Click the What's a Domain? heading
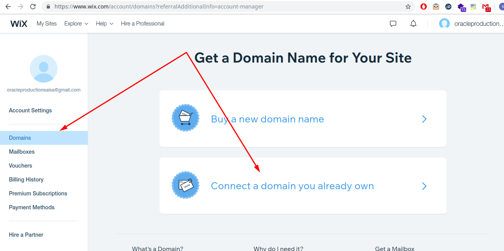Viewport: 504px width, 251px height. point(158,249)
